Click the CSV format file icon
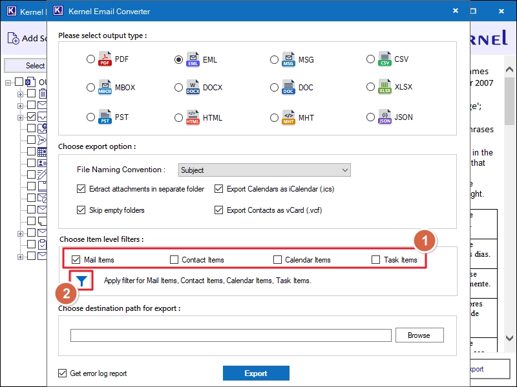 (x=385, y=59)
